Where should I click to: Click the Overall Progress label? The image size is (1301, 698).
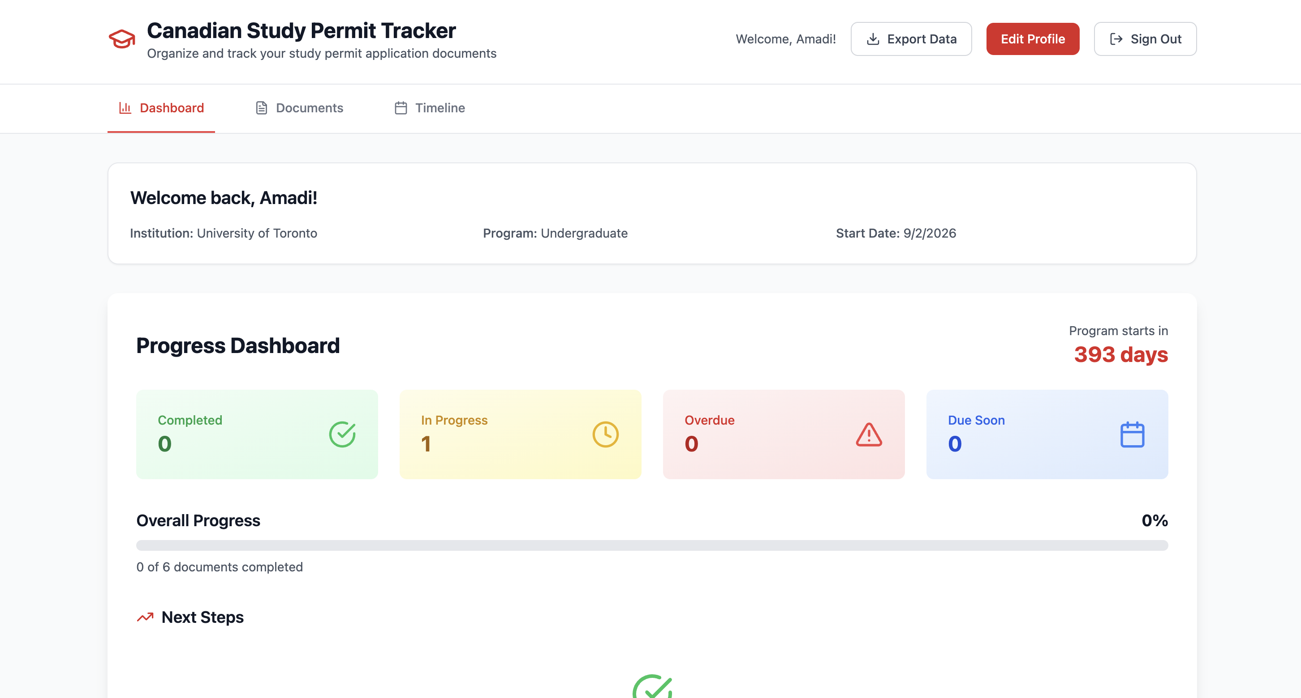coord(198,520)
